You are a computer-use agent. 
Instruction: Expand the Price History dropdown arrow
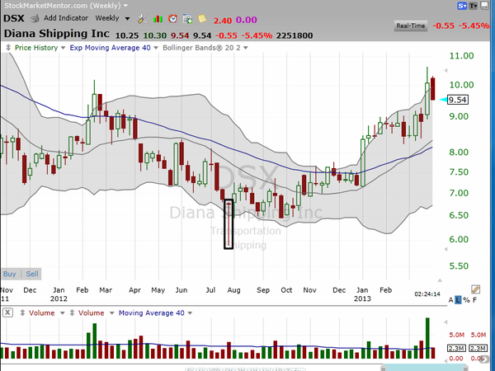63,48
